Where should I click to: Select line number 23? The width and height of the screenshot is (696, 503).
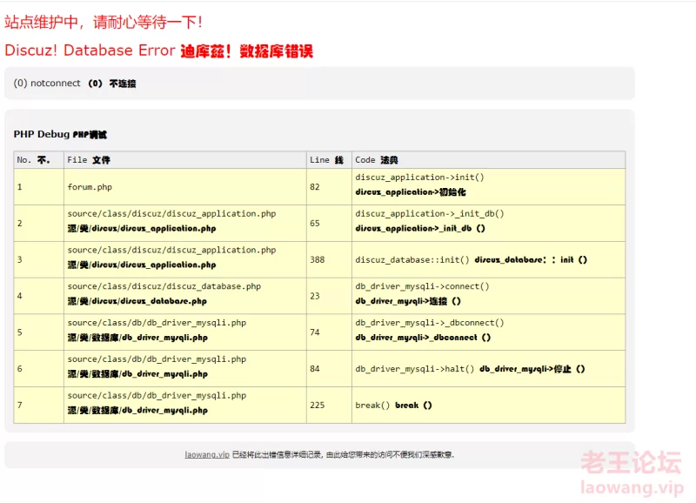(315, 296)
